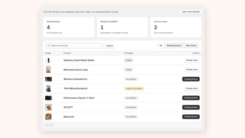
Task: Click the AI images column header
Action: [129, 53]
